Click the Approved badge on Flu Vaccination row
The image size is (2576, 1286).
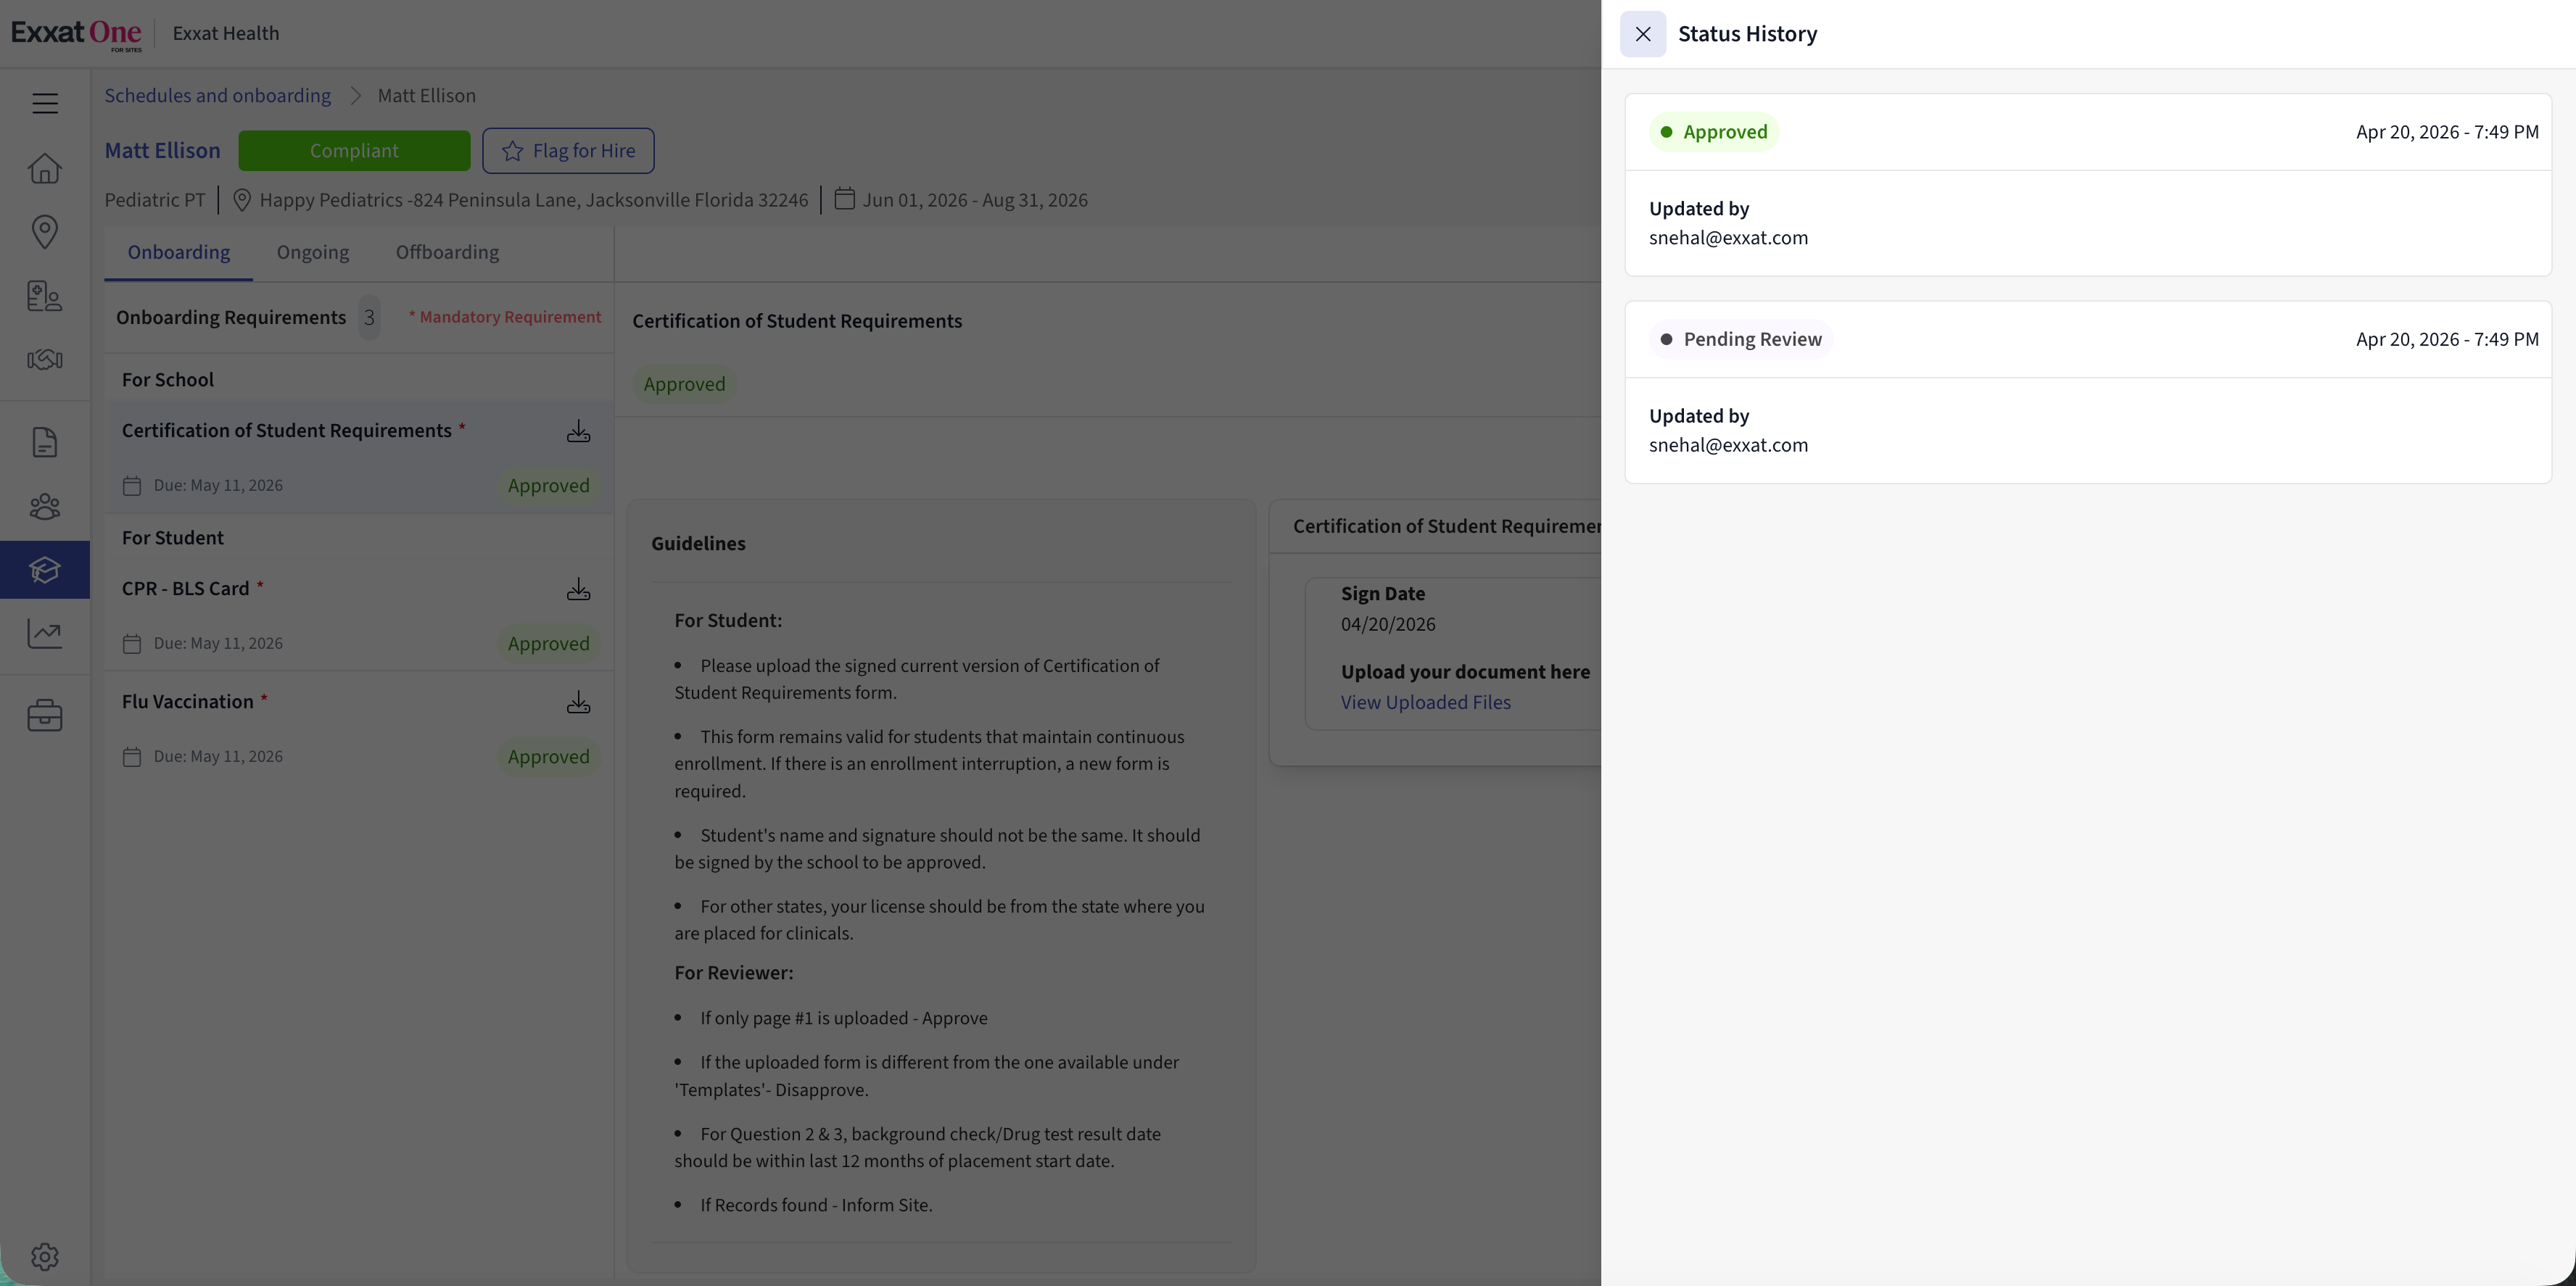(x=549, y=756)
